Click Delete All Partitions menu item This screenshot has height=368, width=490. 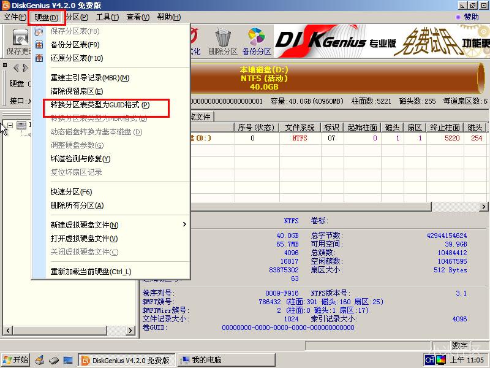77,205
